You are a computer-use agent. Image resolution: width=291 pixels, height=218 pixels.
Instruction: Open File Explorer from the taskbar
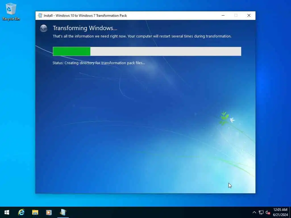coord(35,212)
